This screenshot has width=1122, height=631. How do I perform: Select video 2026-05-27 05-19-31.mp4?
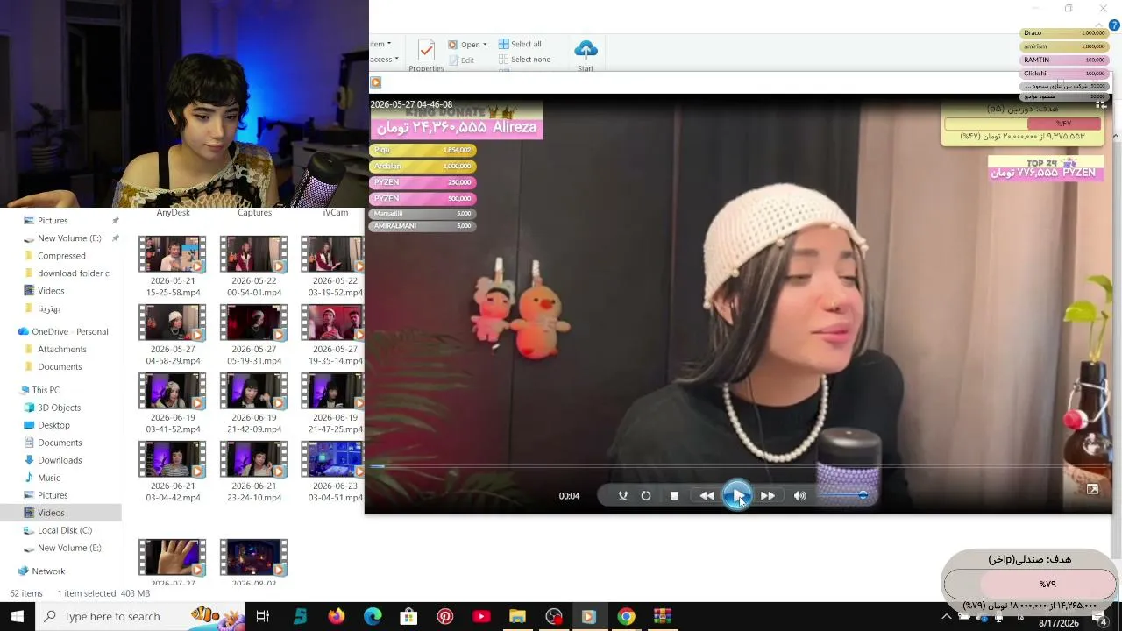tap(254, 335)
